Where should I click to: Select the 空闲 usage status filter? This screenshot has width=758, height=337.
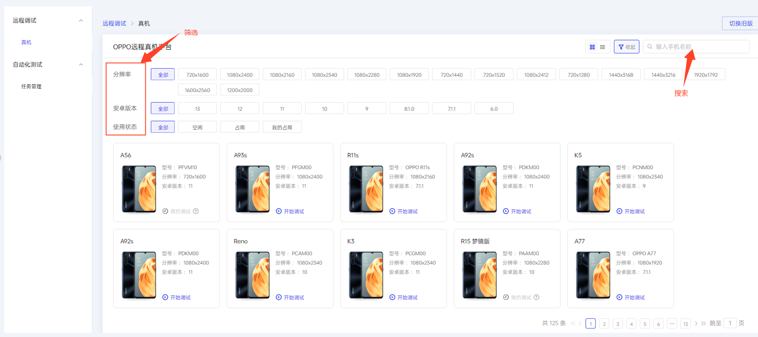(197, 127)
